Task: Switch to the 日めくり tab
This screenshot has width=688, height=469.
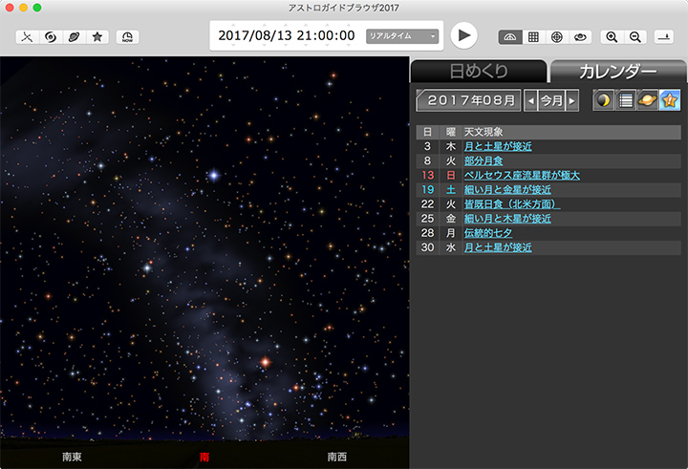Action: pyautogui.click(x=479, y=71)
